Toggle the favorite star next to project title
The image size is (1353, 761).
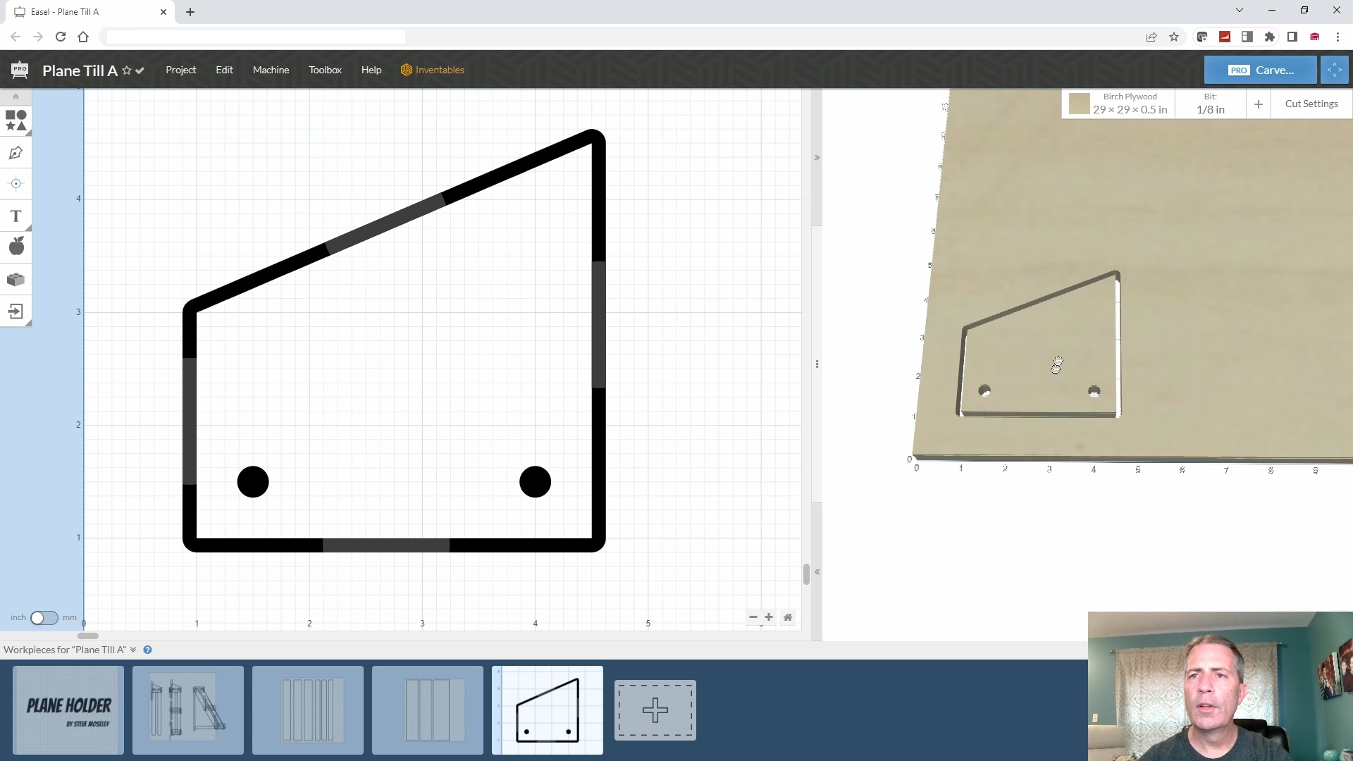coord(127,70)
